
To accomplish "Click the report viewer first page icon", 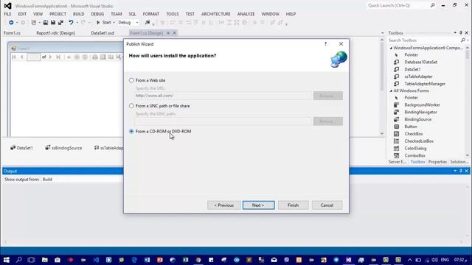I will pyautogui.click(x=14, y=57).
